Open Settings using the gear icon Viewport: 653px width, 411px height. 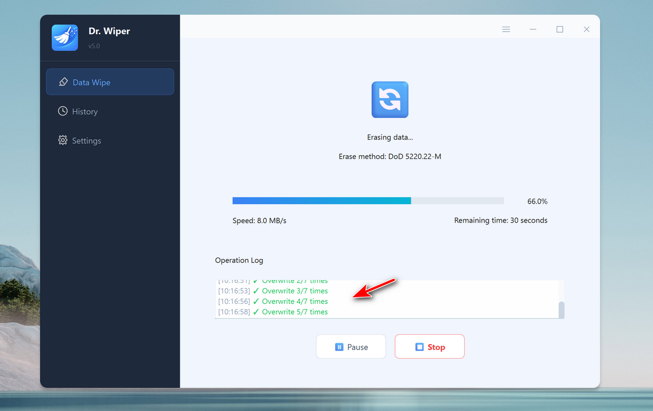[x=63, y=140]
